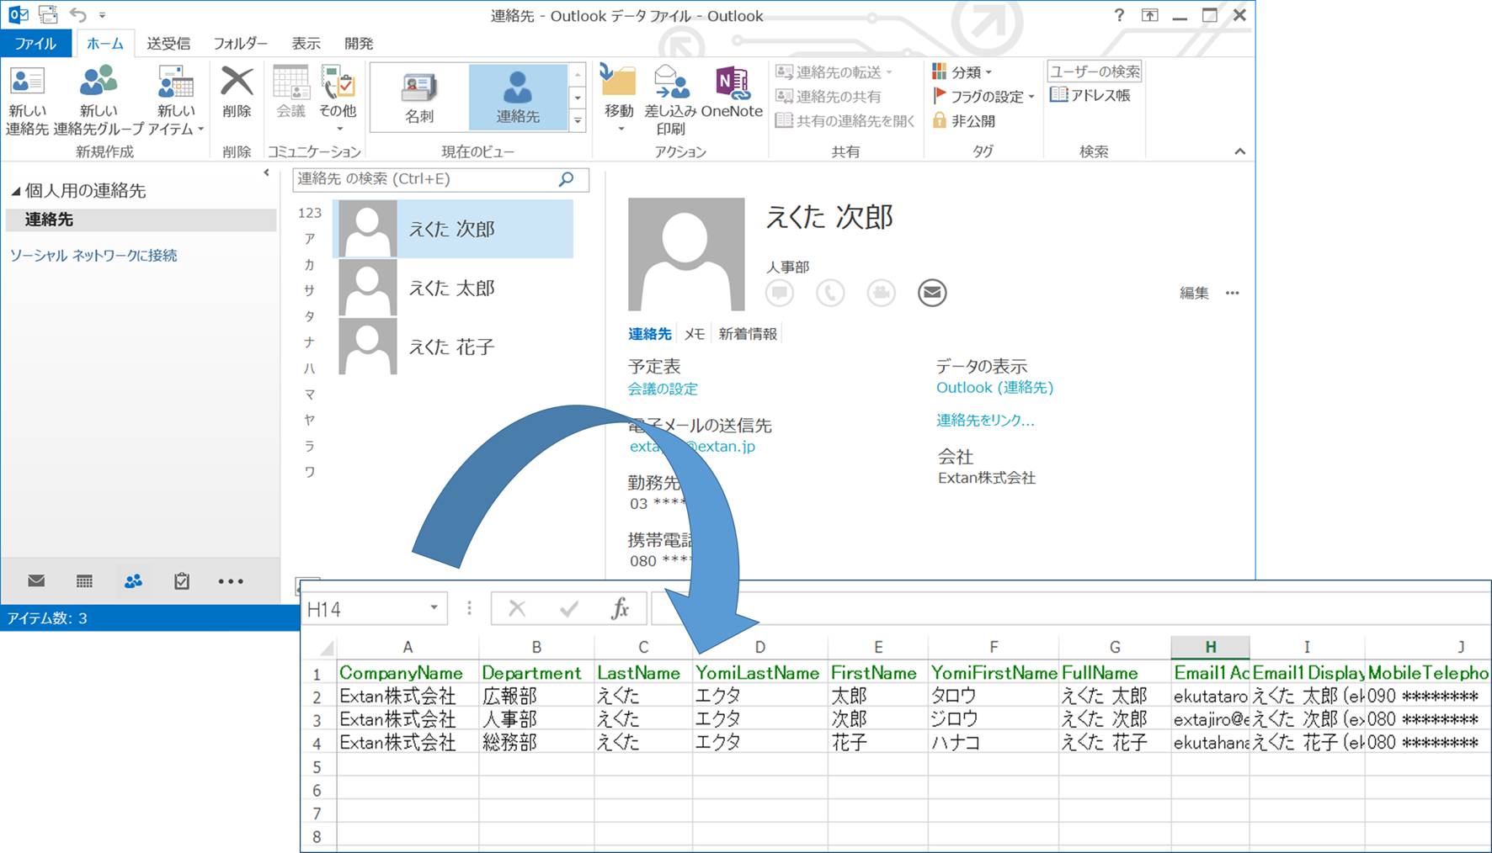Delete the selected contact (削除)
The image size is (1492, 853).
(x=237, y=93)
